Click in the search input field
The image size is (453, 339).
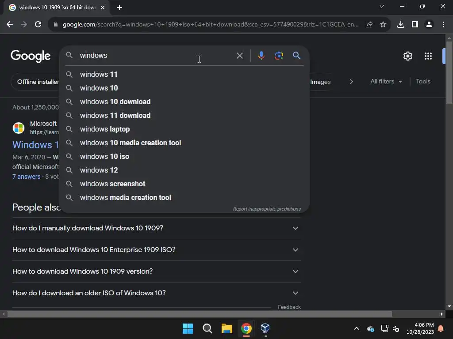156,55
